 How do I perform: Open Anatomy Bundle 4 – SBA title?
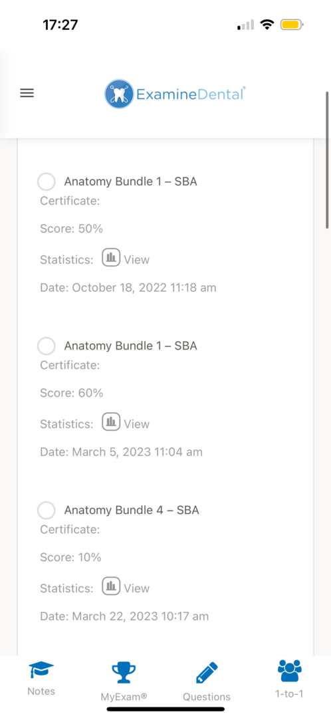tap(132, 510)
